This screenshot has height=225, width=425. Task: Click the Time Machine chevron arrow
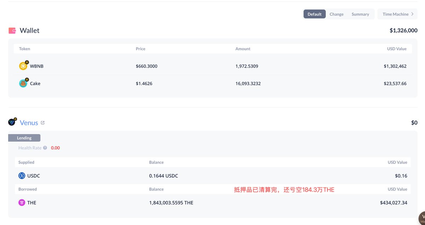tap(412, 14)
